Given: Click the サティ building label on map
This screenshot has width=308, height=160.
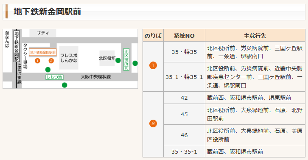Looking at the screenshot, I should pyautogui.click(x=42, y=33).
